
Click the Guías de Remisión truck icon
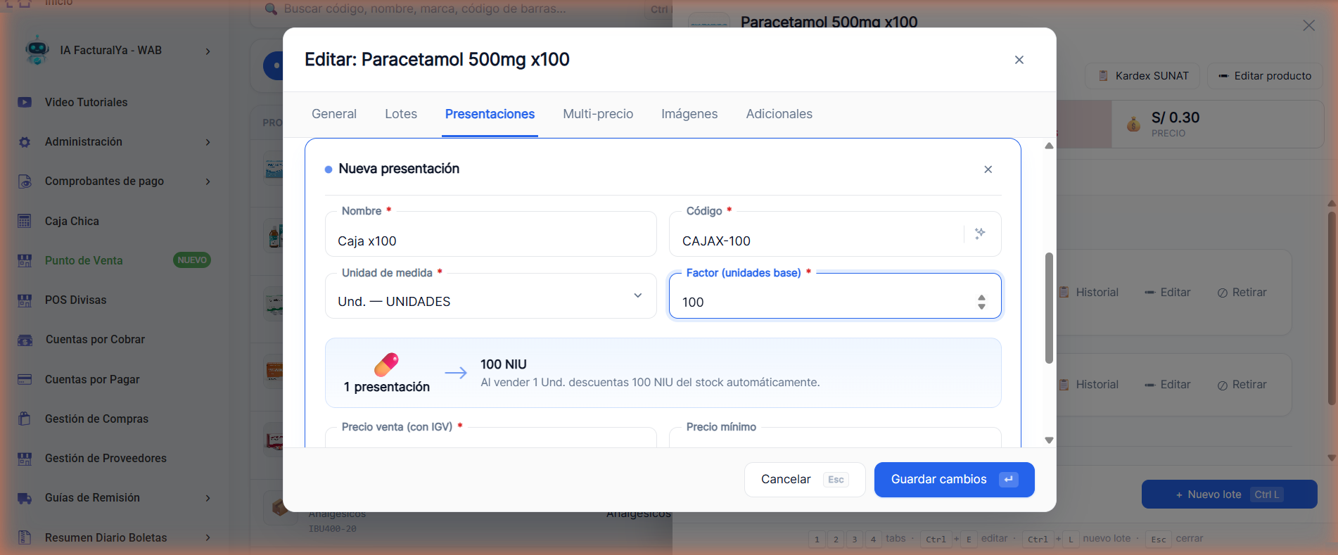click(x=25, y=498)
